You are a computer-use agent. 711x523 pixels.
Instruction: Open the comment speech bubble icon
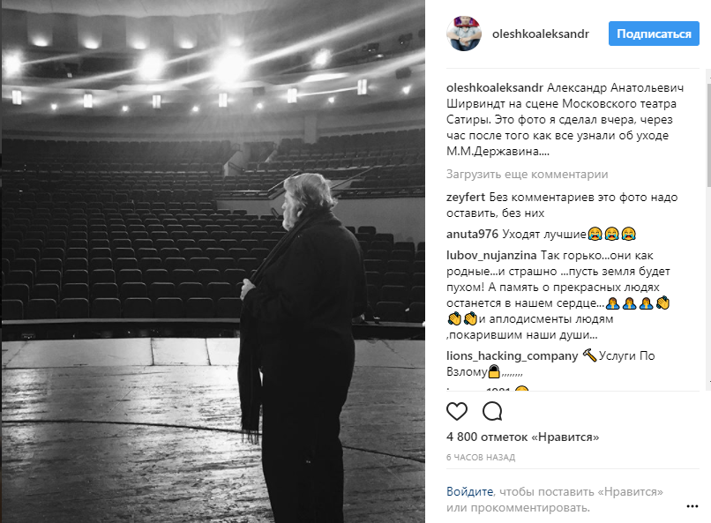492,411
